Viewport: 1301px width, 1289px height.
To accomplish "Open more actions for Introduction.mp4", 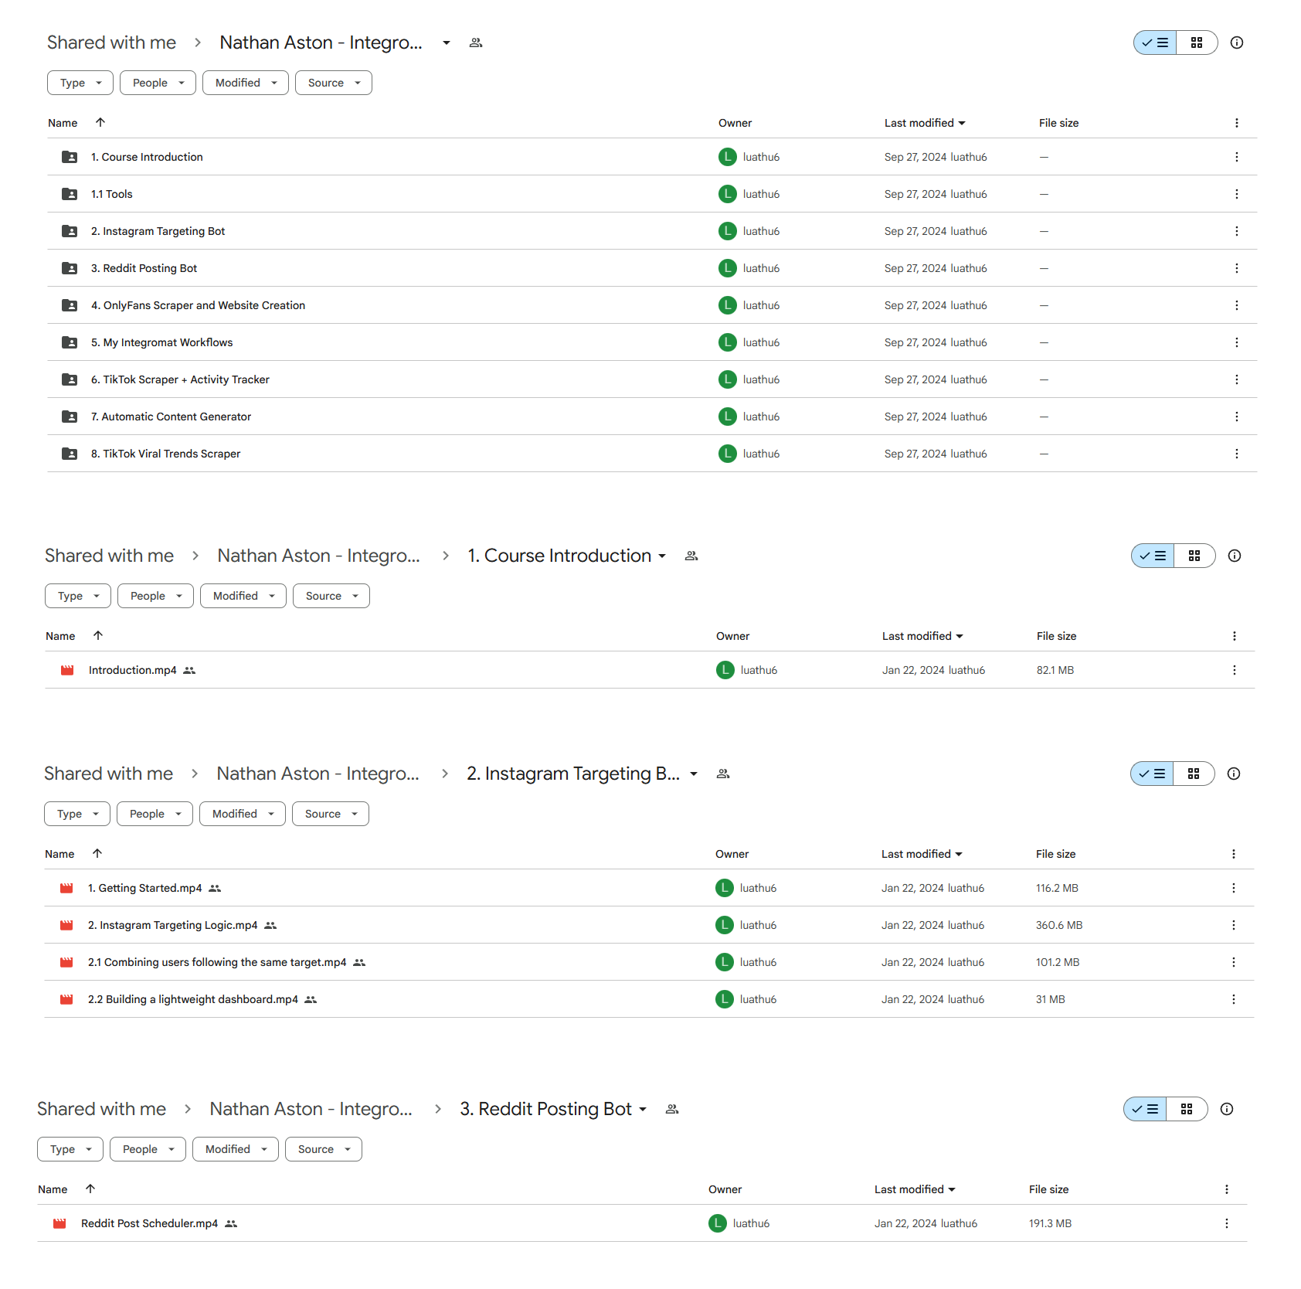I will [x=1234, y=670].
